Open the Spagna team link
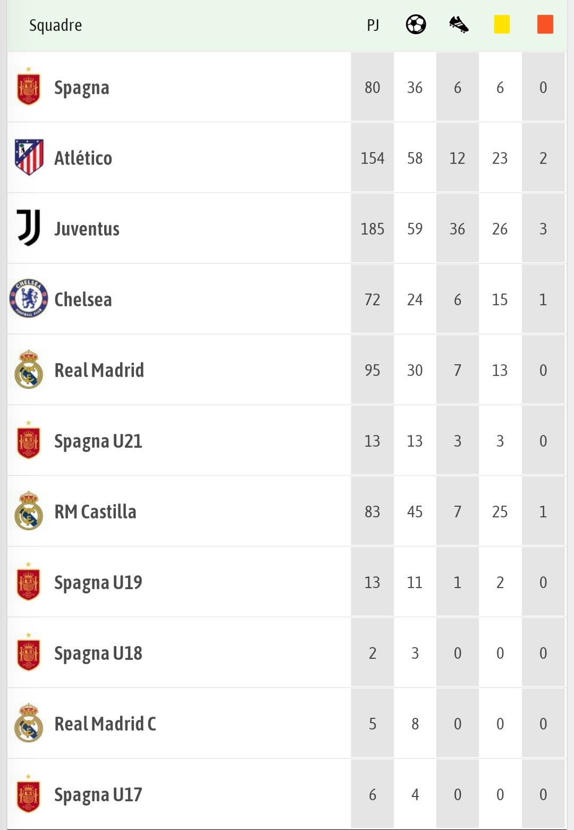Viewport: 574px width, 830px height. [x=82, y=88]
